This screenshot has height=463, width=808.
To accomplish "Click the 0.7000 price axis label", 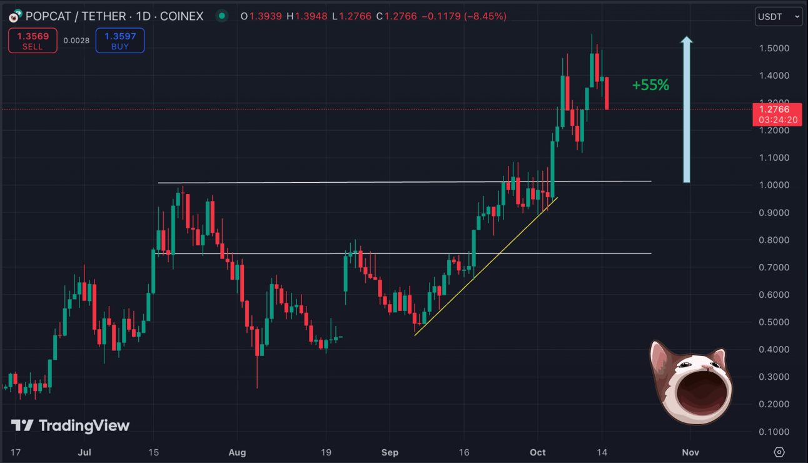I will pyautogui.click(x=774, y=268).
